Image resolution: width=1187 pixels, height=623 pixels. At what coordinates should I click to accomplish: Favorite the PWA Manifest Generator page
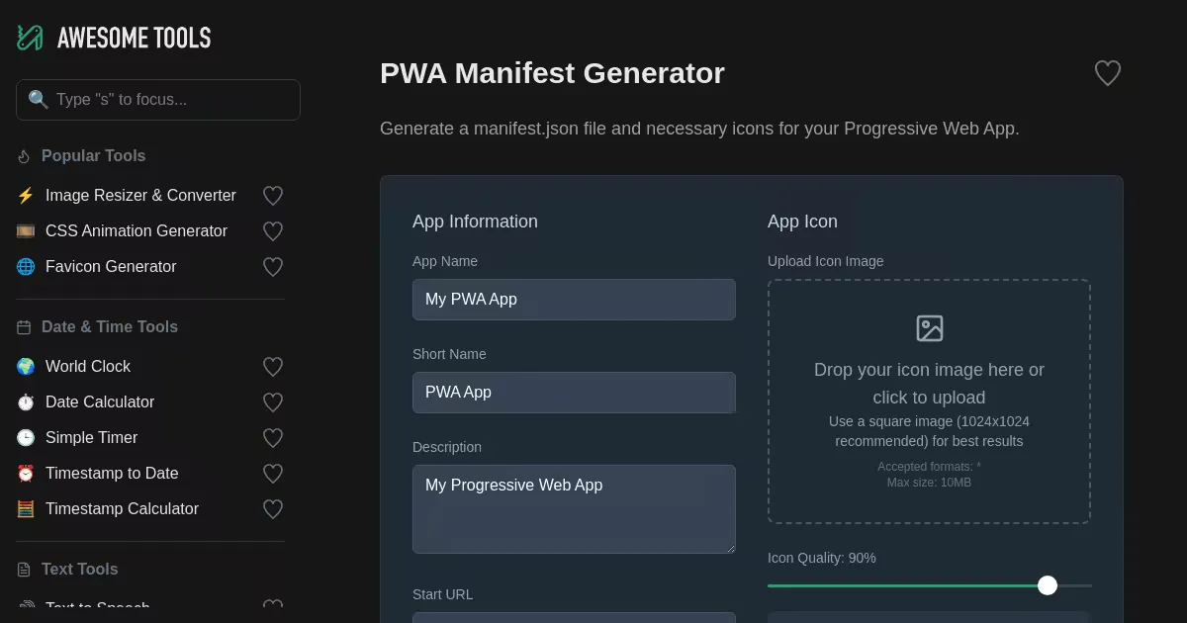click(x=1107, y=73)
